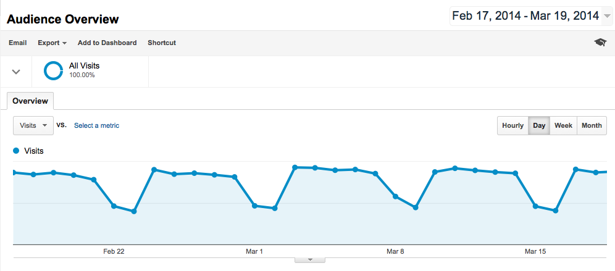Switch graph to Day view
This screenshot has width=615, height=271.
(539, 125)
